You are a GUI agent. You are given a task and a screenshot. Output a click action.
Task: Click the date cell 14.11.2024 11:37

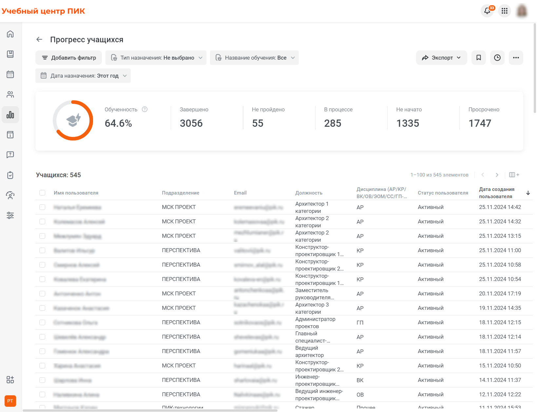point(500,380)
